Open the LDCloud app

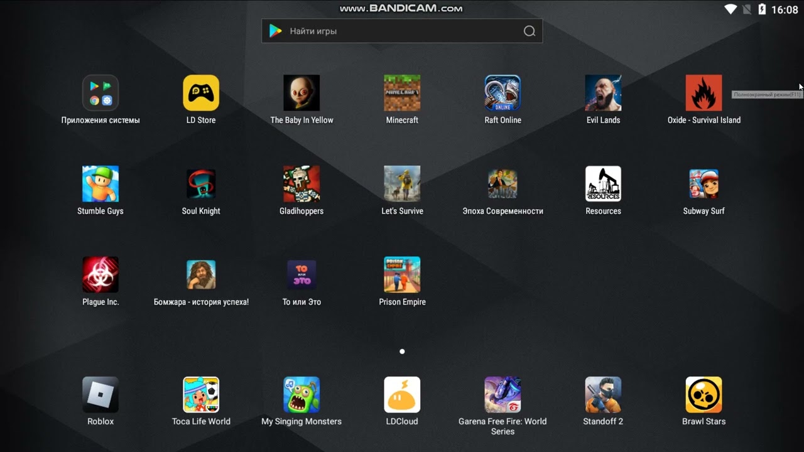click(x=402, y=395)
